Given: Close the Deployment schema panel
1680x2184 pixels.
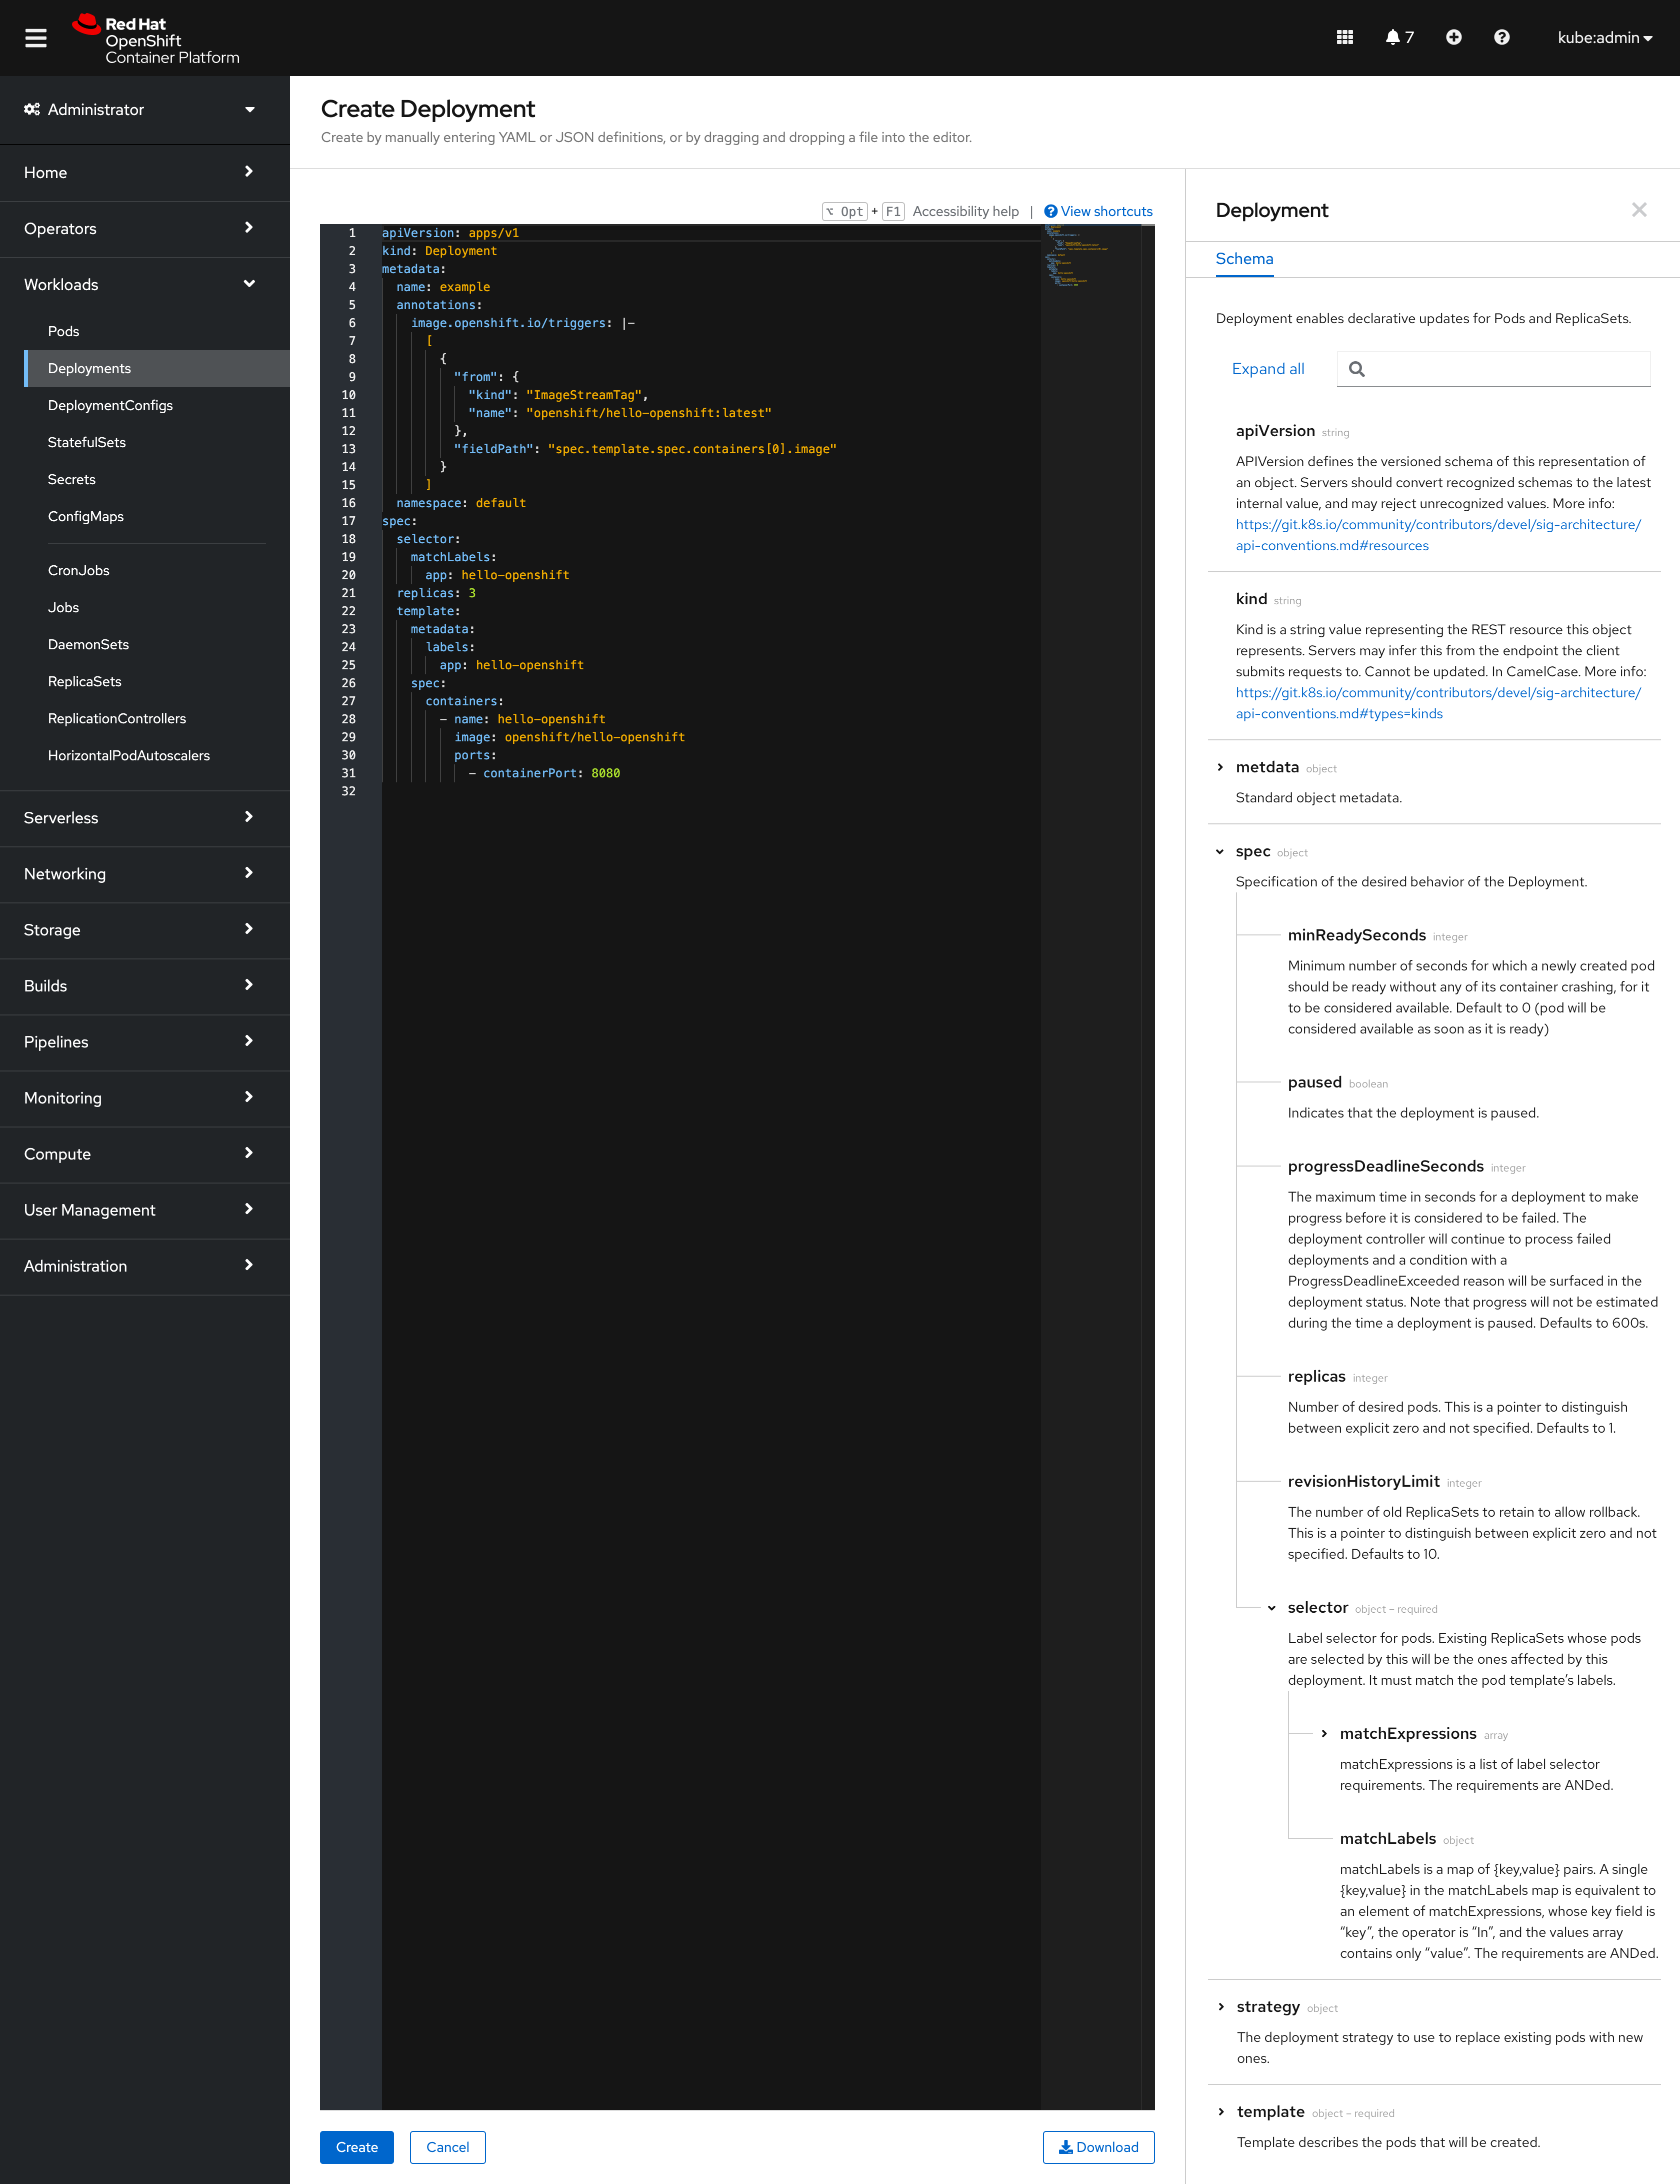Looking at the screenshot, I should click(x=1639, y=210).
